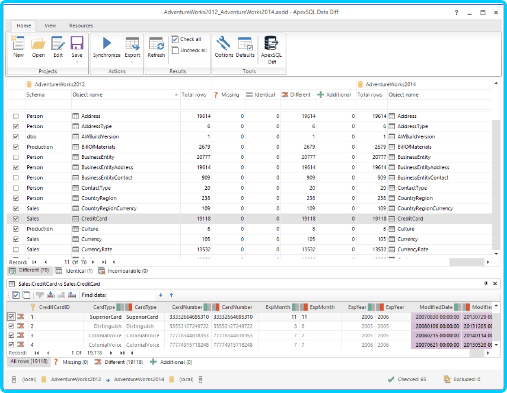
Task: Uncheck detail row with CreditCardID 2
Action: point(11,326)
